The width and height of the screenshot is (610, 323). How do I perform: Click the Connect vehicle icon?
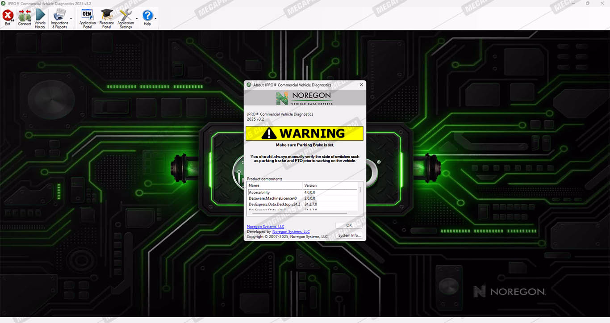click(25, 18)
